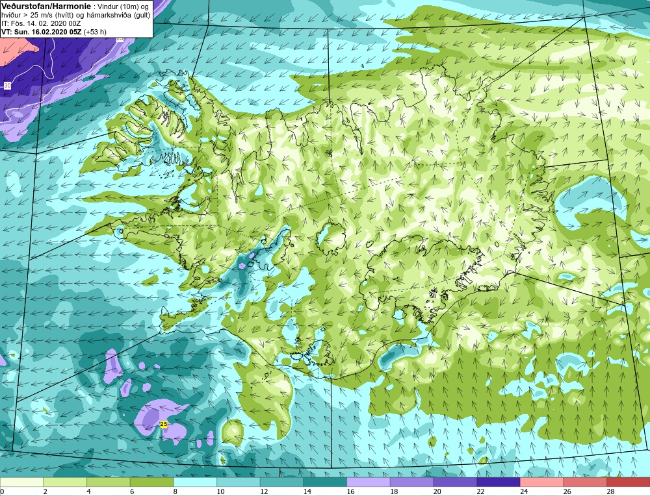Click the 16–18 m/s lavender legend swatch

369,482
